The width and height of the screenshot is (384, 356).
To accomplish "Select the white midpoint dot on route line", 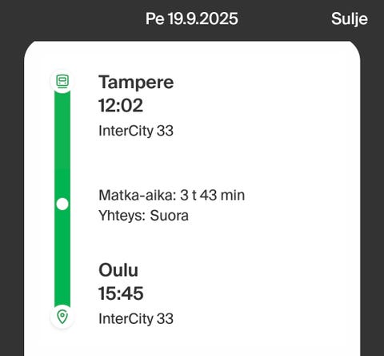I will pos(62,204).
